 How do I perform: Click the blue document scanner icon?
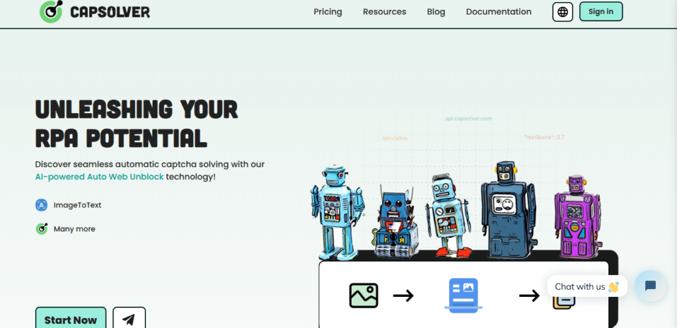coord(463,294)
